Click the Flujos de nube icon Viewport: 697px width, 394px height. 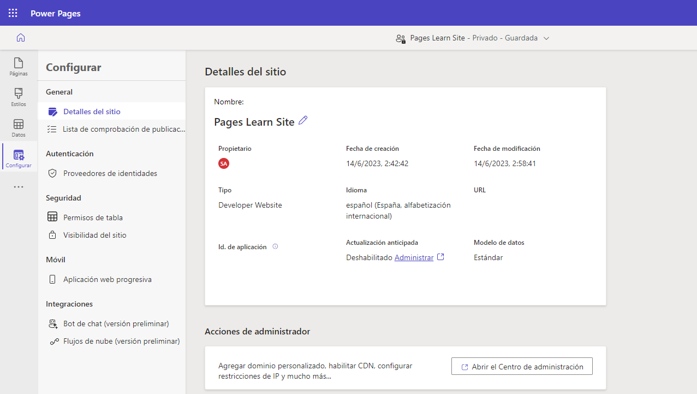[54, 342]
